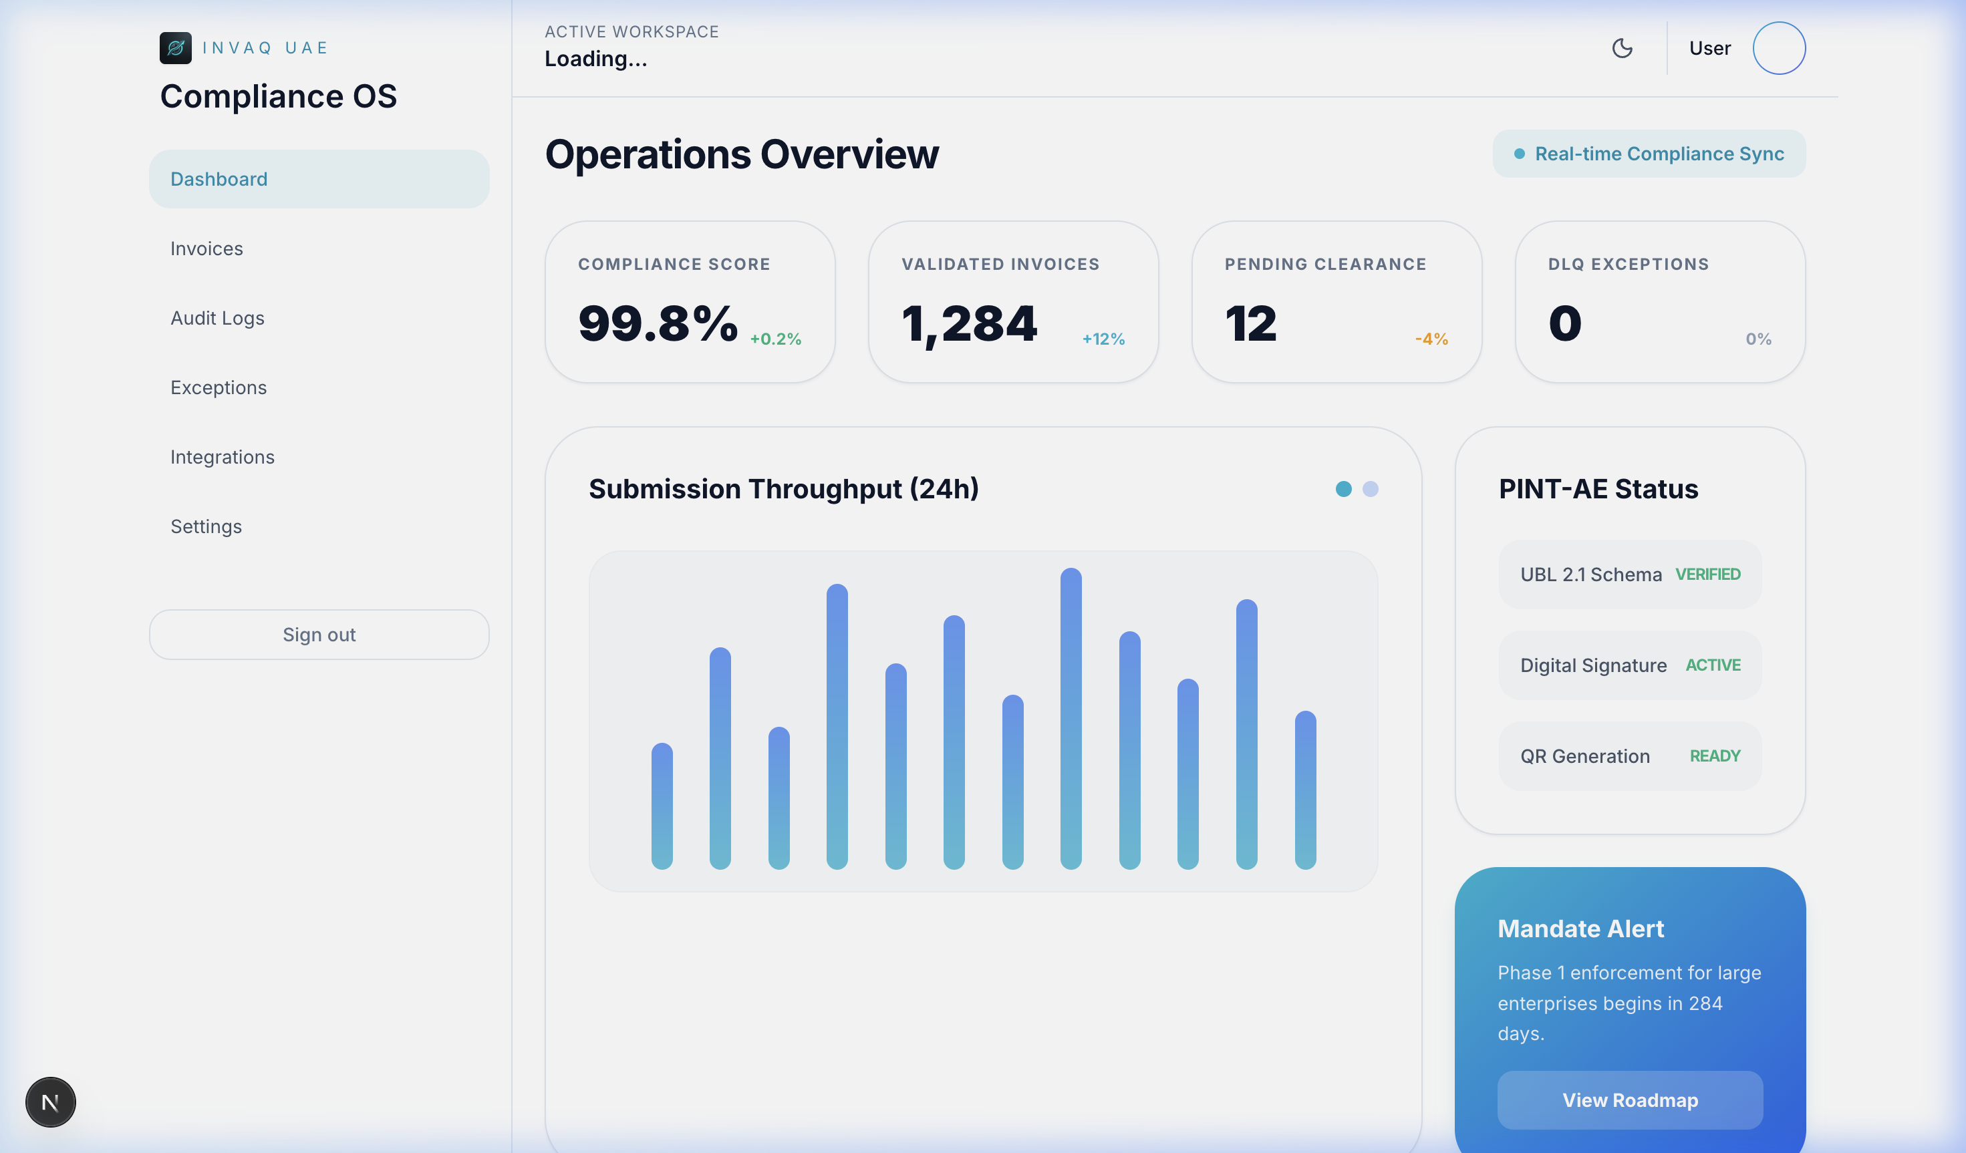The height and width of the screenshot is (1153, 1966).
Task: Open Audit Logs in the sidebar
Action: pyautogui.click(x=217, y=318)
